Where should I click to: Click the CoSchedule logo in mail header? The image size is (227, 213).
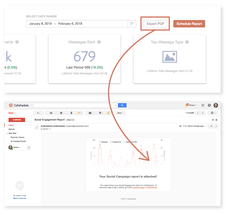[x=19, y=105]
